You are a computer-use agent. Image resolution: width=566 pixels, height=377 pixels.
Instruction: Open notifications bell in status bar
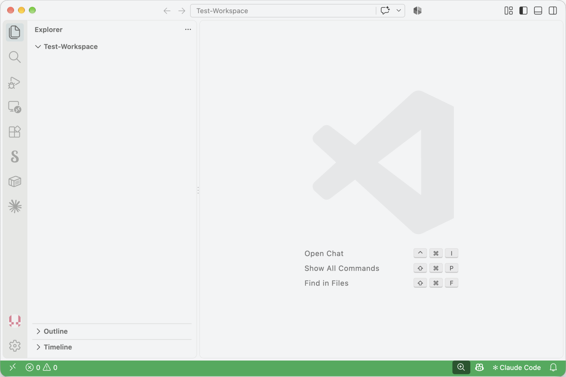pos(553,367)
